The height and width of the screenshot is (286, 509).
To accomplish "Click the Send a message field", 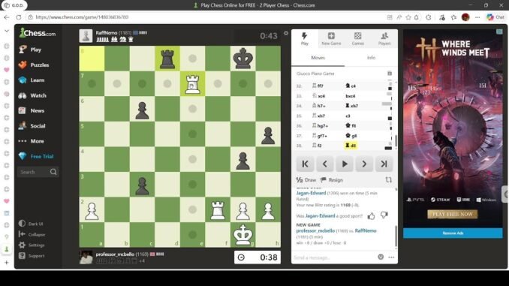I will 334,257.
